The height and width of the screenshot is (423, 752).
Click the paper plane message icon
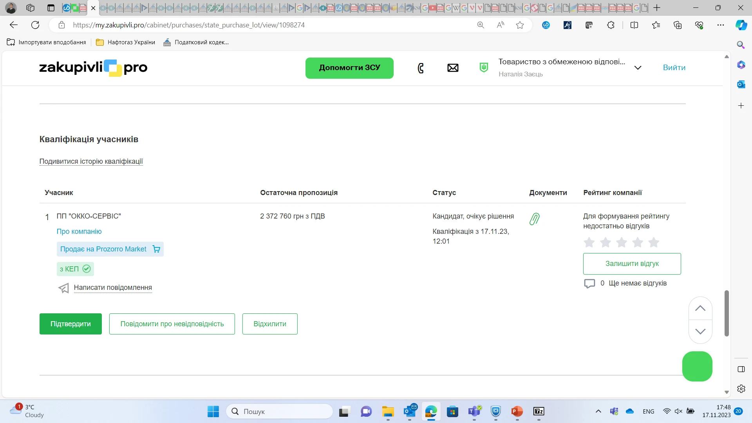(63, 288)
